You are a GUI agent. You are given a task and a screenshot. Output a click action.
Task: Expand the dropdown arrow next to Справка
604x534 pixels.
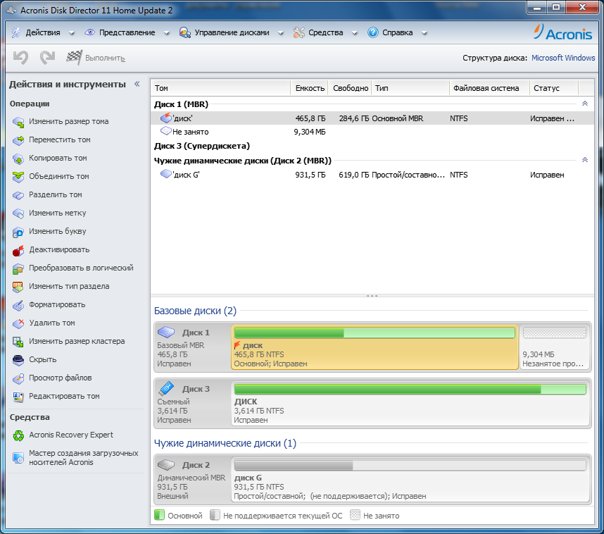[x=424, y=33]
